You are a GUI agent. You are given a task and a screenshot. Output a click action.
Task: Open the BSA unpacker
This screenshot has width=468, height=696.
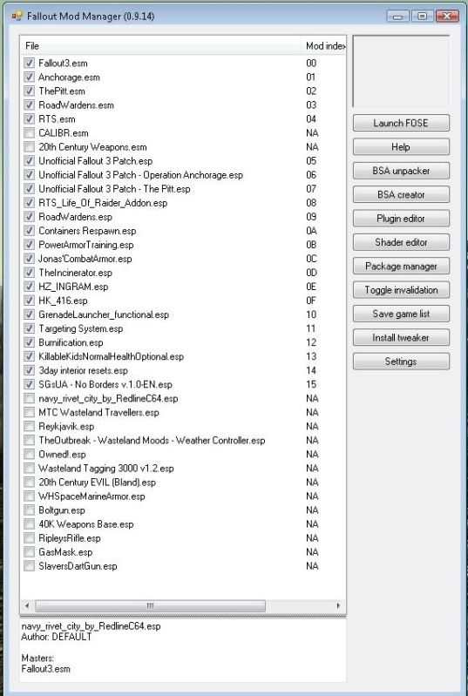coord(401,171)
